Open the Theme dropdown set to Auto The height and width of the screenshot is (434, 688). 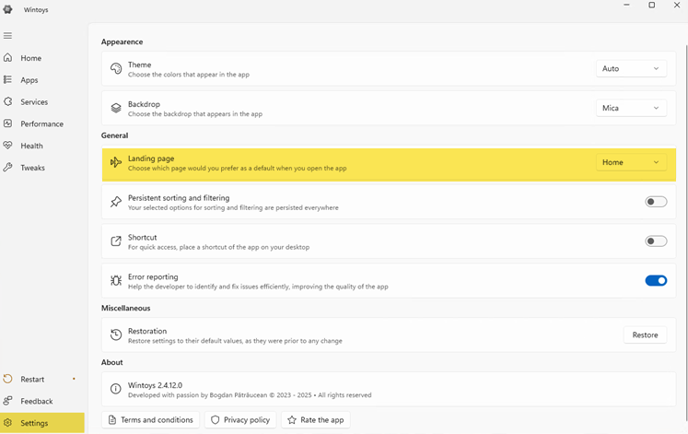click(631, 69)
